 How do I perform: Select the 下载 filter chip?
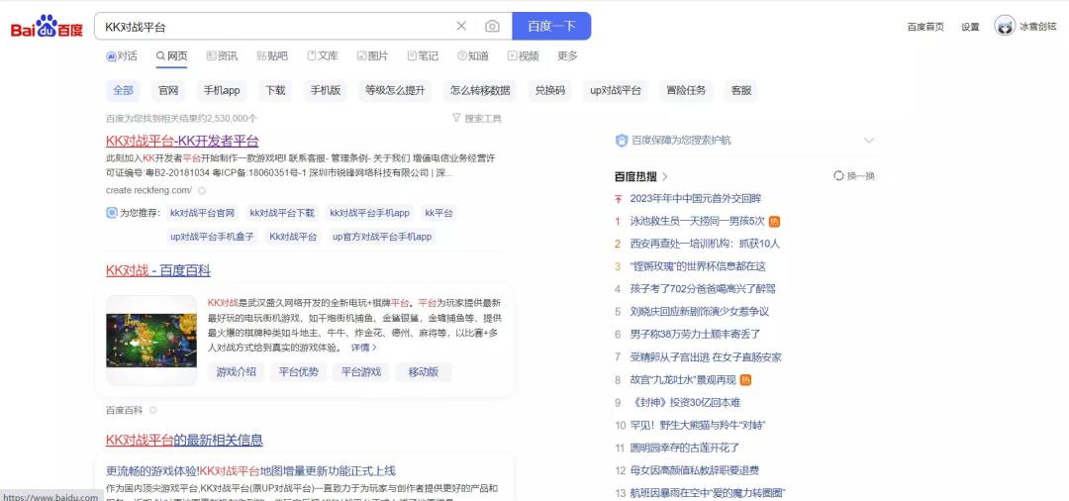click(x=275, y=91)
